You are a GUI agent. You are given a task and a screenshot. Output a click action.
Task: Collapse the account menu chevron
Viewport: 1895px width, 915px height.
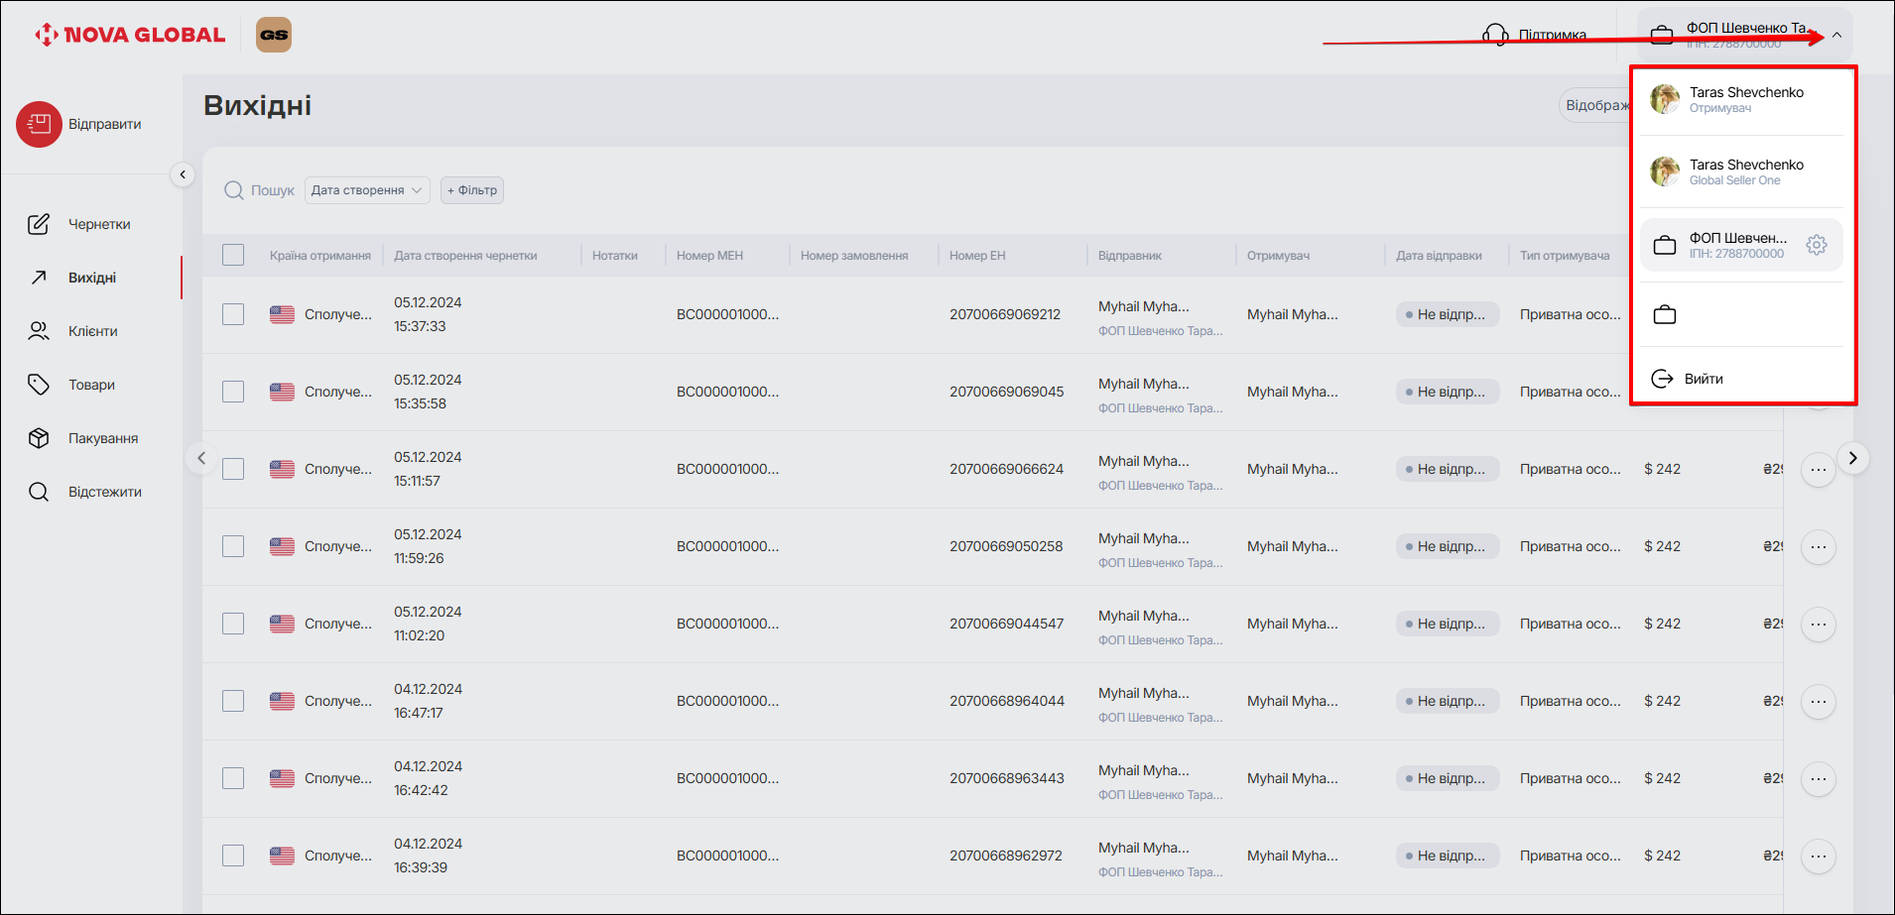pos(1836,36)
